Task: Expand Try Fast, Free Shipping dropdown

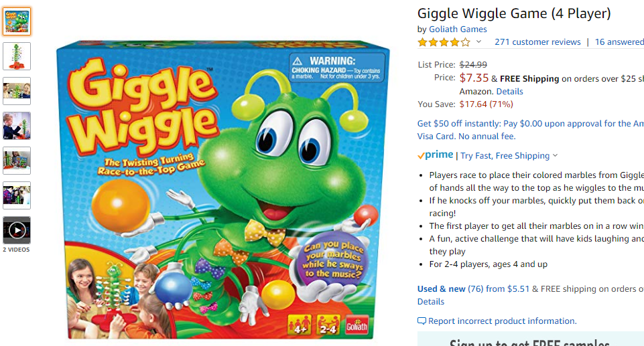Action: tap(509, 156)
